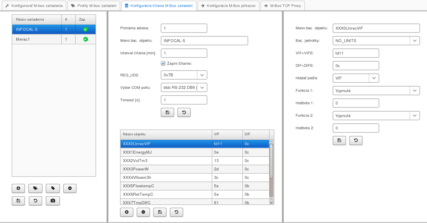This screenshot has height=223, width=427.
Task: Add new object with plus icon below object table
Action: point(126,212)
